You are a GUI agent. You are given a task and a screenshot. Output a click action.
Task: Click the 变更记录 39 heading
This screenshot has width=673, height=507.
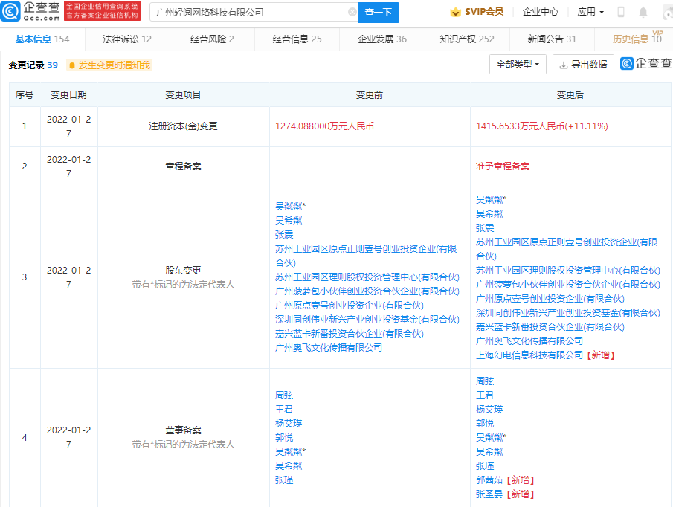(x=33, y=65)
